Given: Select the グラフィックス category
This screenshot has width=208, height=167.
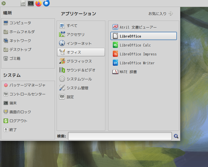Looking at the screenshot, I should click(x=81, y=61).
